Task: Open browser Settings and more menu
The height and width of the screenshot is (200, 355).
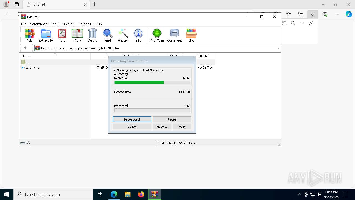Action: [x=337, y=14]
